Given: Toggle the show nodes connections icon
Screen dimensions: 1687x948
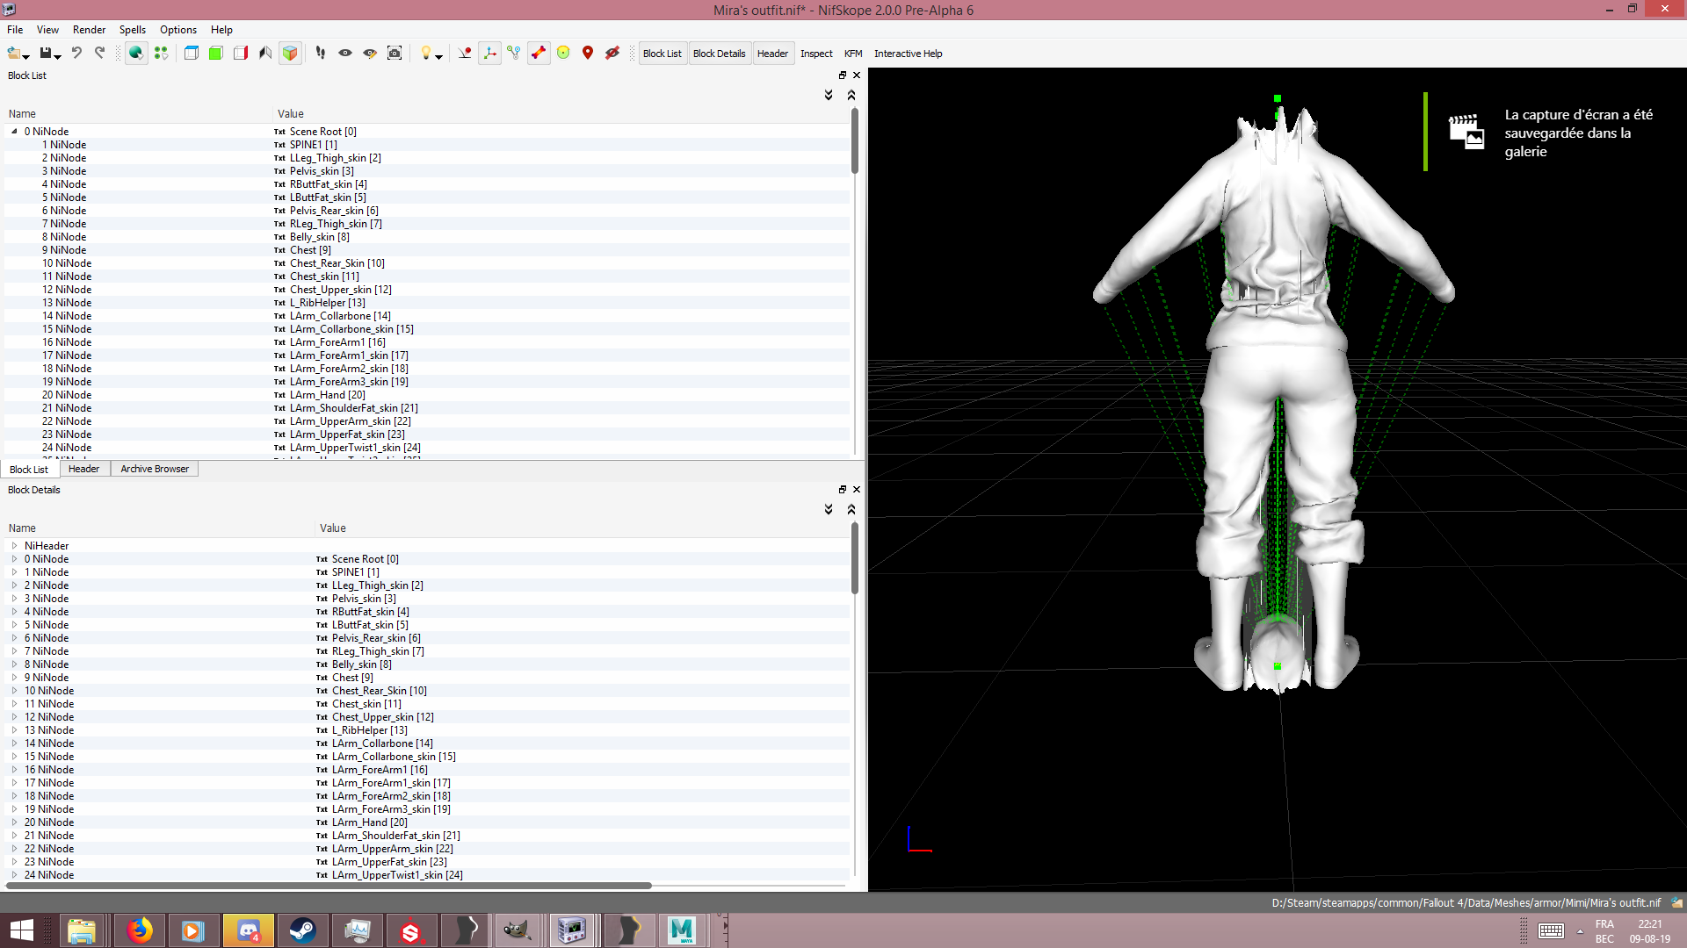Looking at the screenshot, I should tap(514, 54).
